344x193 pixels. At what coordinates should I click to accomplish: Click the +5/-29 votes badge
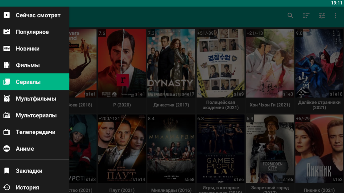click(303, 118)
